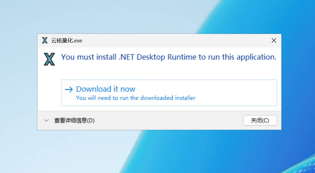Click empty space in the dialog title bar
Screen dimensions: 315x173
(x=174, y=41)
